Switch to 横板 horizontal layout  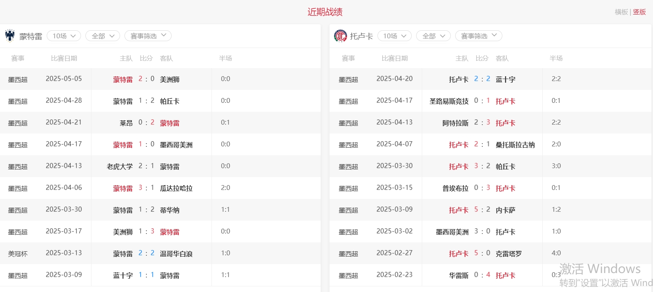621,12
